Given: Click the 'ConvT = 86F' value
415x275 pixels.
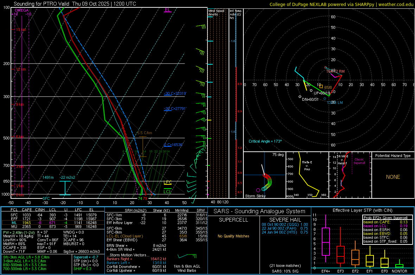Looking at the screenshot, I should tap(48, 240).
